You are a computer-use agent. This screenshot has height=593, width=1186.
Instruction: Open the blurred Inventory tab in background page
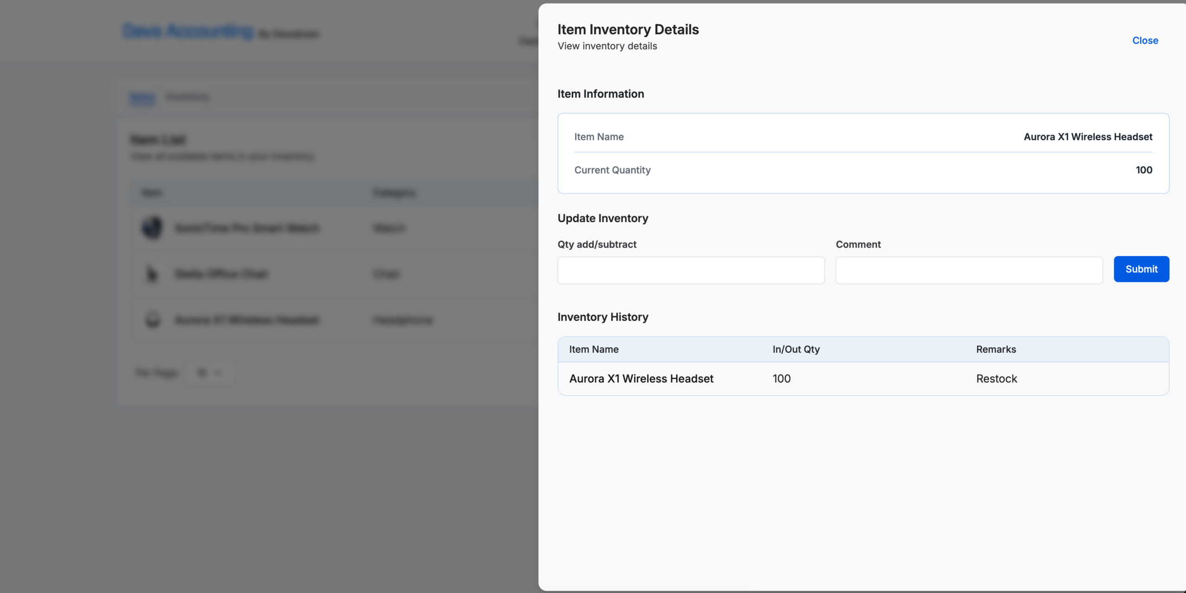pos(187,96)
